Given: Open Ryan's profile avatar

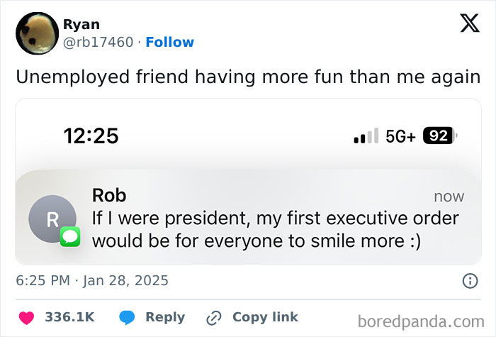Looking at the screenshot, I should pos(36,33).
